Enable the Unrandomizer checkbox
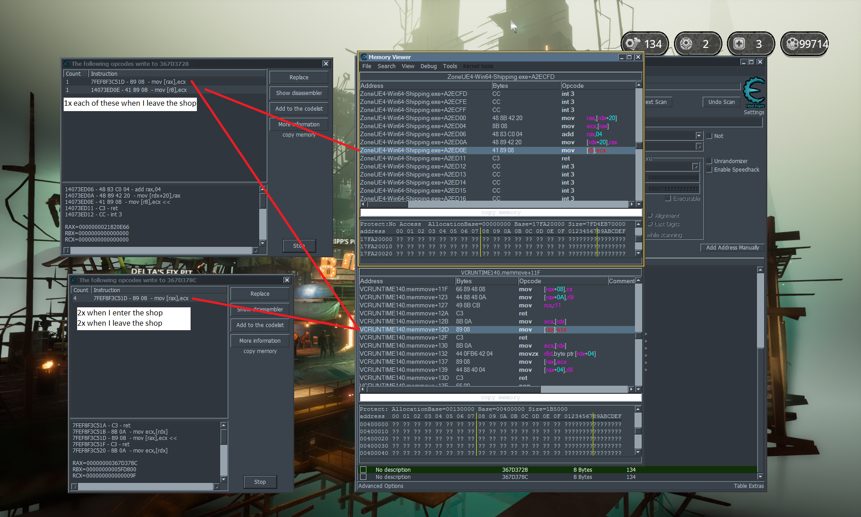The width and height of the screenshot is (861, 517). [x=709, y=161]
